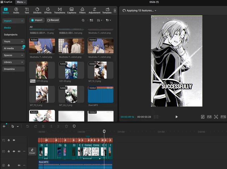
Task: Click the Split tool in timeline toolbar
Action: click(x=43, y=126)
